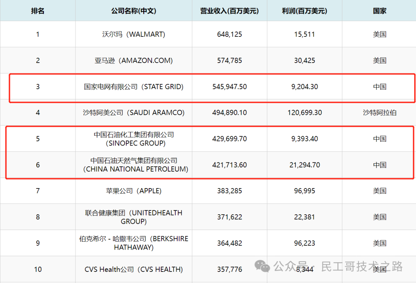
Task: Click revenue value 494,890.10
Action: [230, 113]
